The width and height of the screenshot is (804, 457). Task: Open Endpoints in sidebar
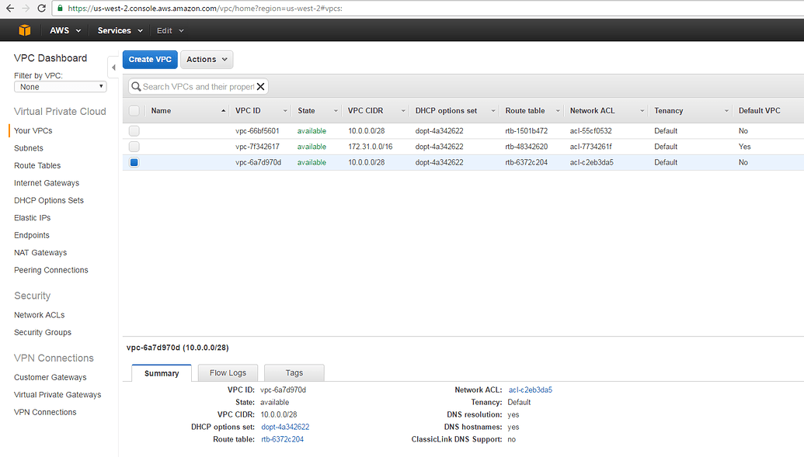pyautogui.click(x=32, y=235)
